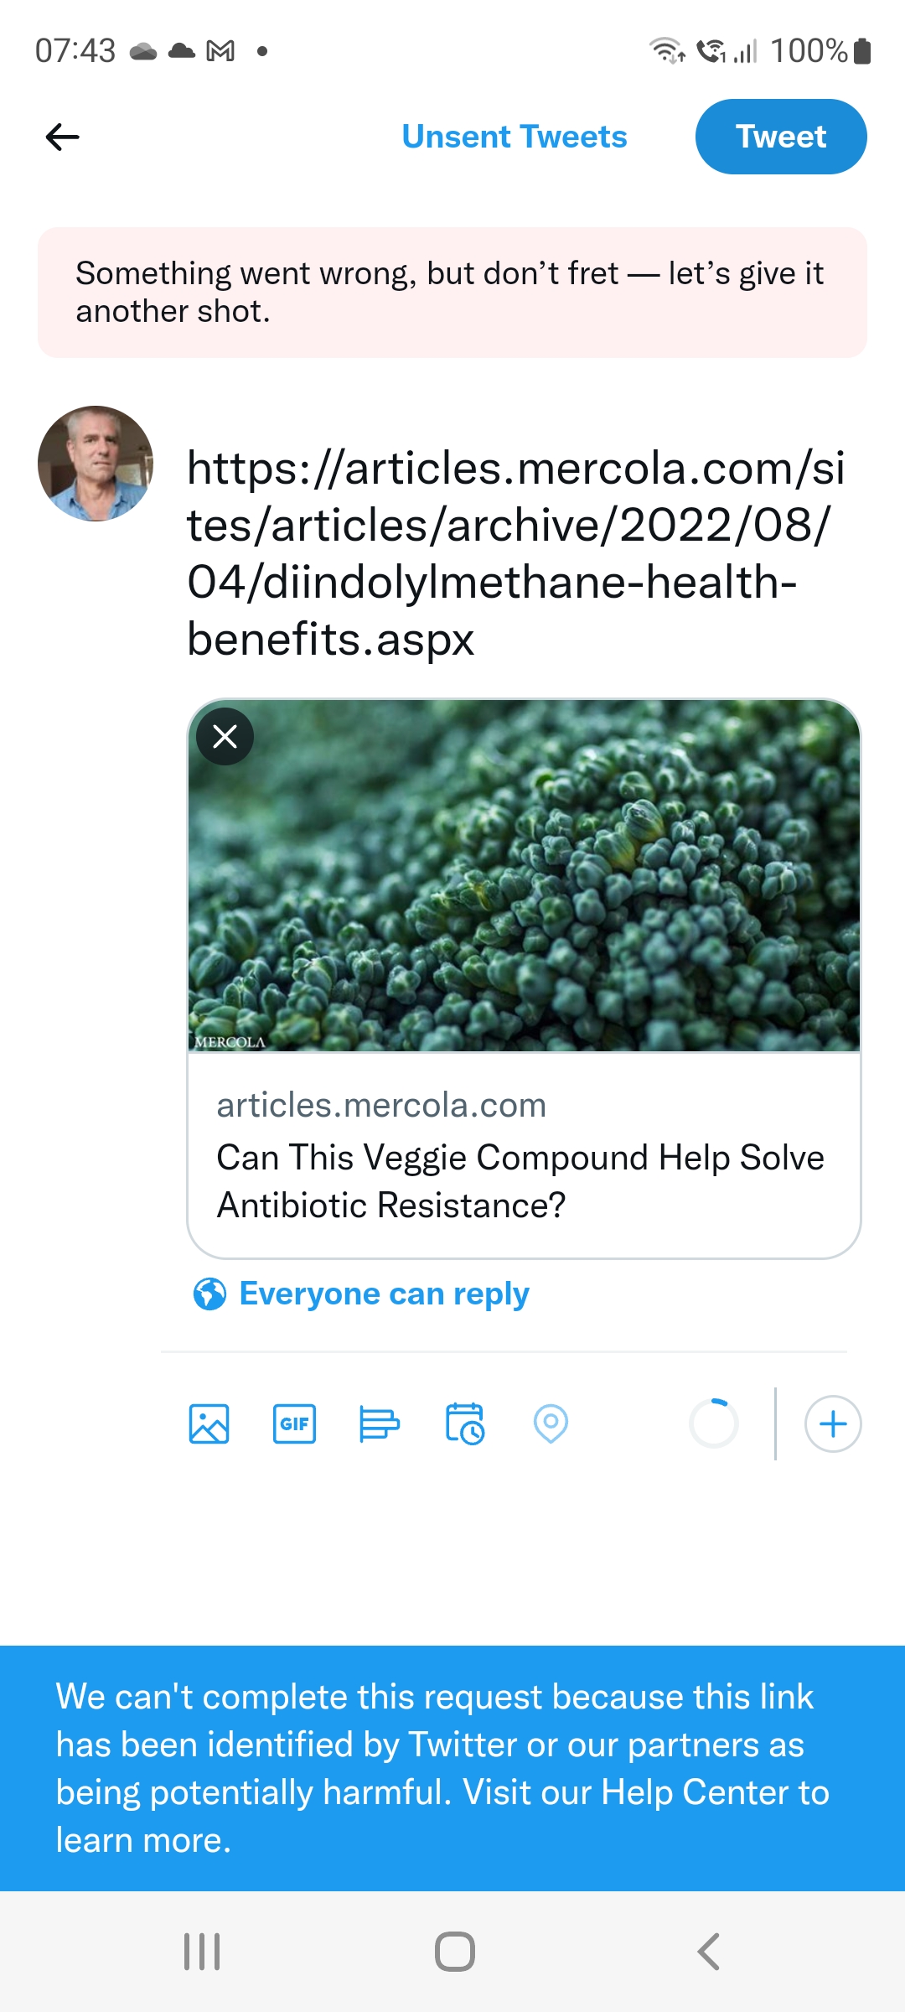The width and height of the screenshot is (905, 2012).
Task: Open Android recent apps button
Action: click(x=202, y=1952)
